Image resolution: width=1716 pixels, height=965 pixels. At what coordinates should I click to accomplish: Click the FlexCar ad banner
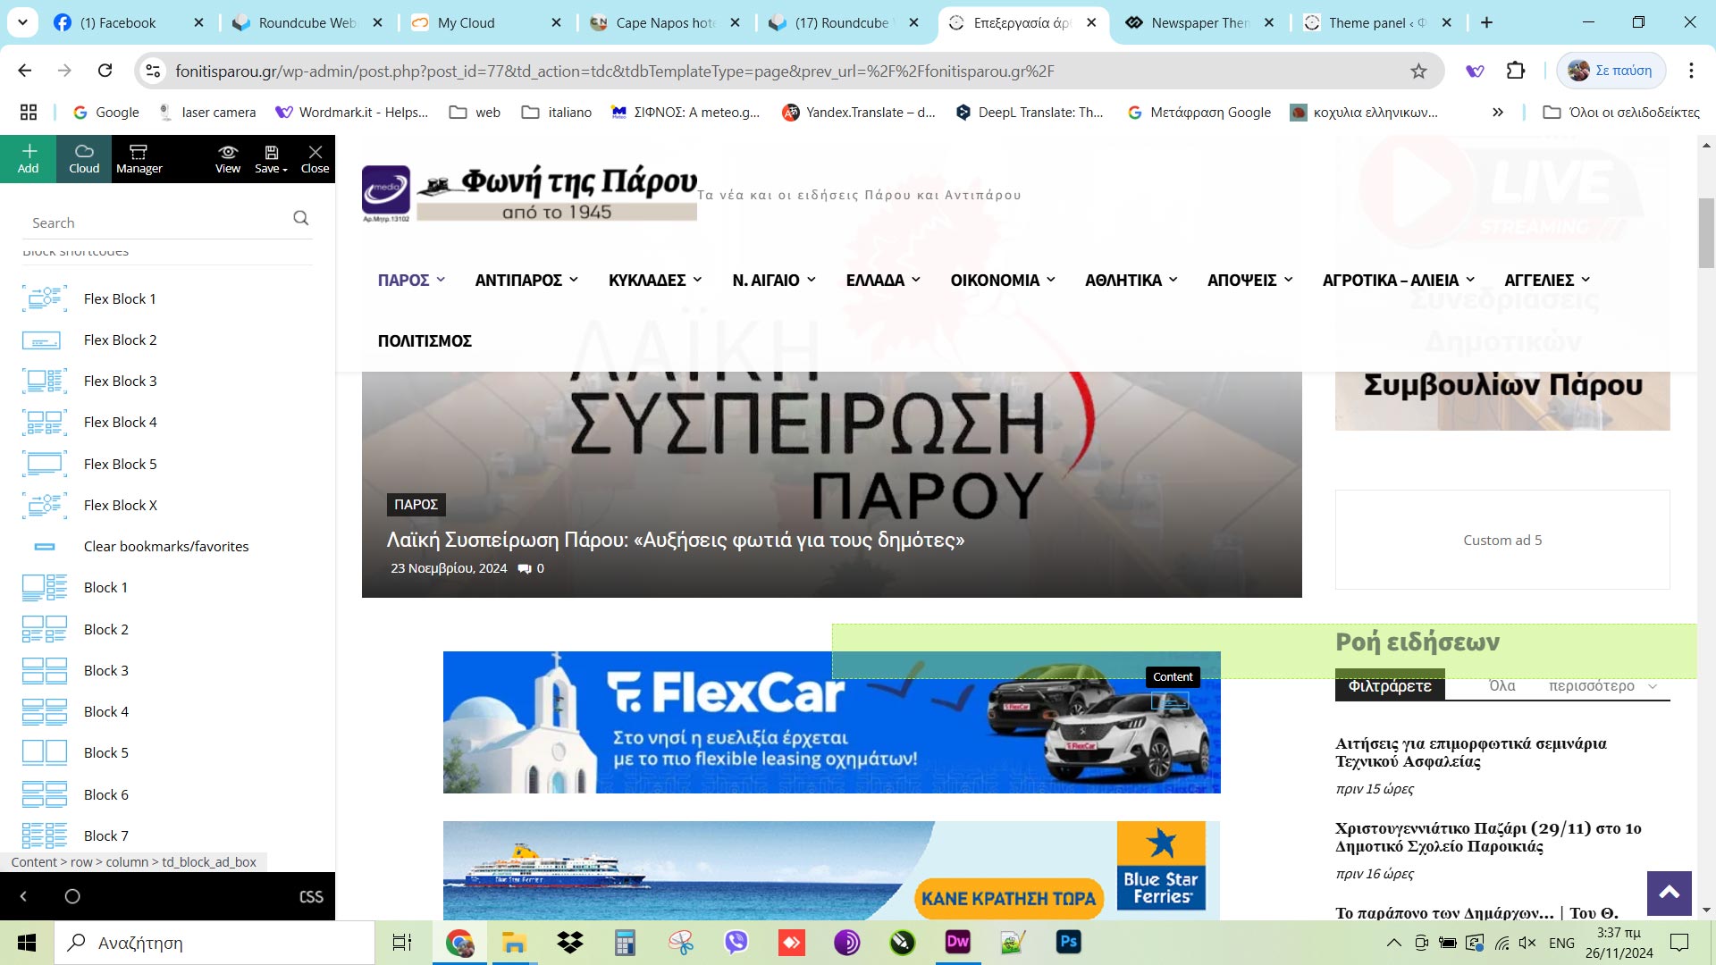(831, 722)
